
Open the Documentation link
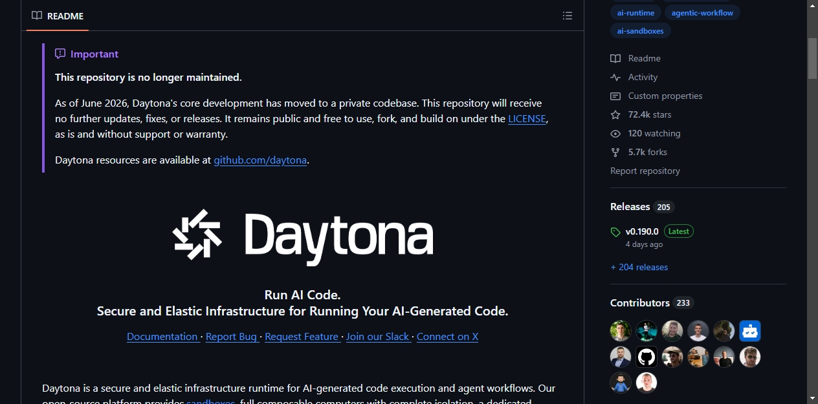click(162, 337)
